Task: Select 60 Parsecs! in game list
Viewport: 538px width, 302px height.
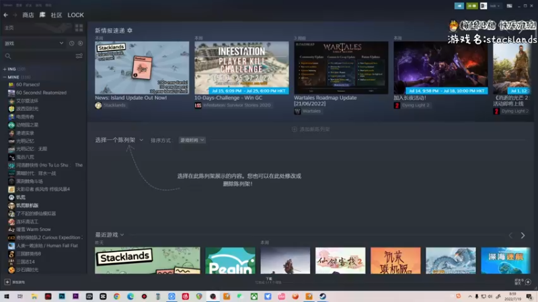Action: pos(28,85)
